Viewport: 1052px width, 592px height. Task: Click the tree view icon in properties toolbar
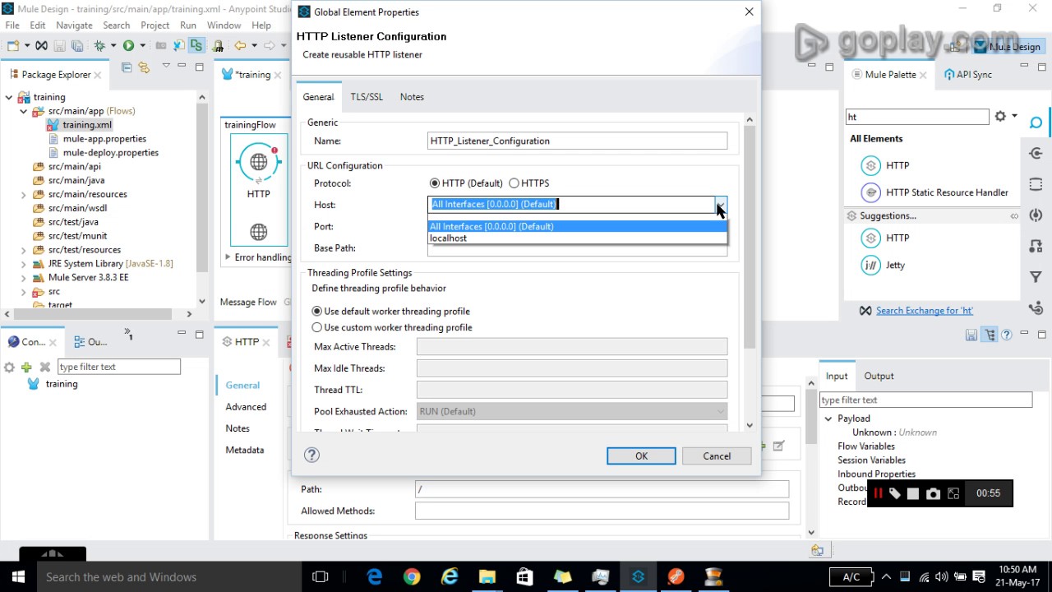[x=990, y=335]
